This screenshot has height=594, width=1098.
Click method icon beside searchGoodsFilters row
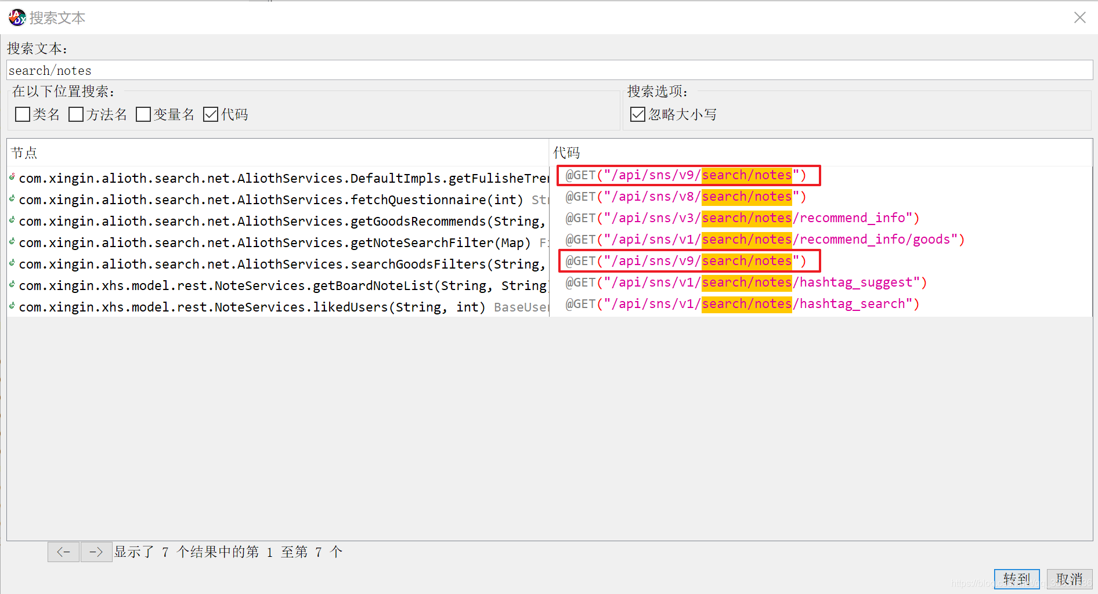pos(12,263)
